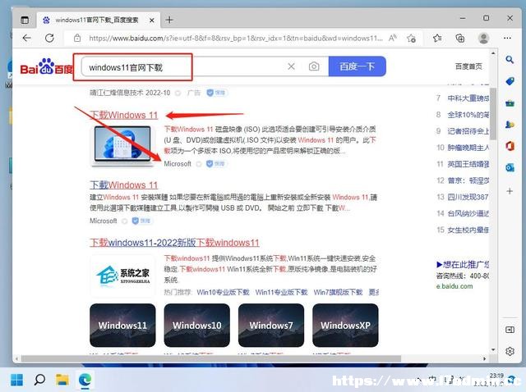Open sidebar Outlook icon
This screenshot has height=392, width=526.
[x=510, y=167]
